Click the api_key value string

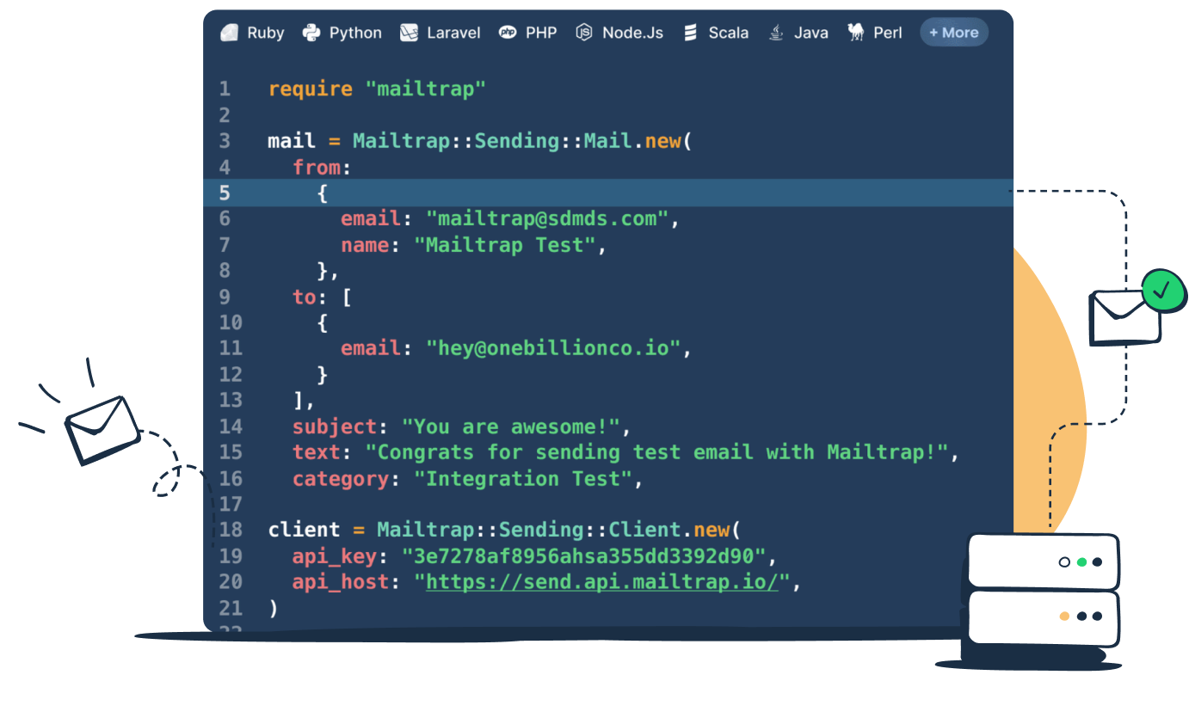coord(584,555)
